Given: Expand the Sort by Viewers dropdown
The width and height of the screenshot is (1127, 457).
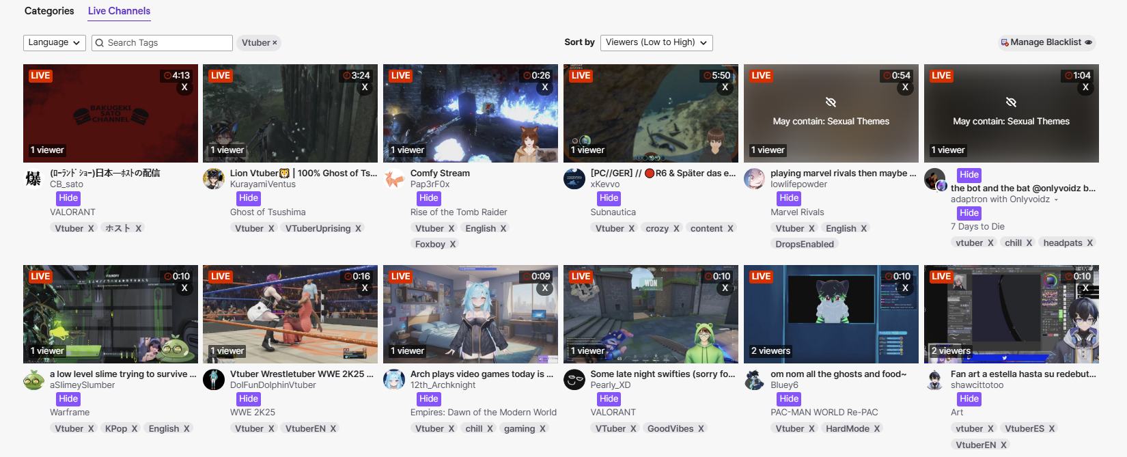Looking at the screenshot, I should 656,42.
